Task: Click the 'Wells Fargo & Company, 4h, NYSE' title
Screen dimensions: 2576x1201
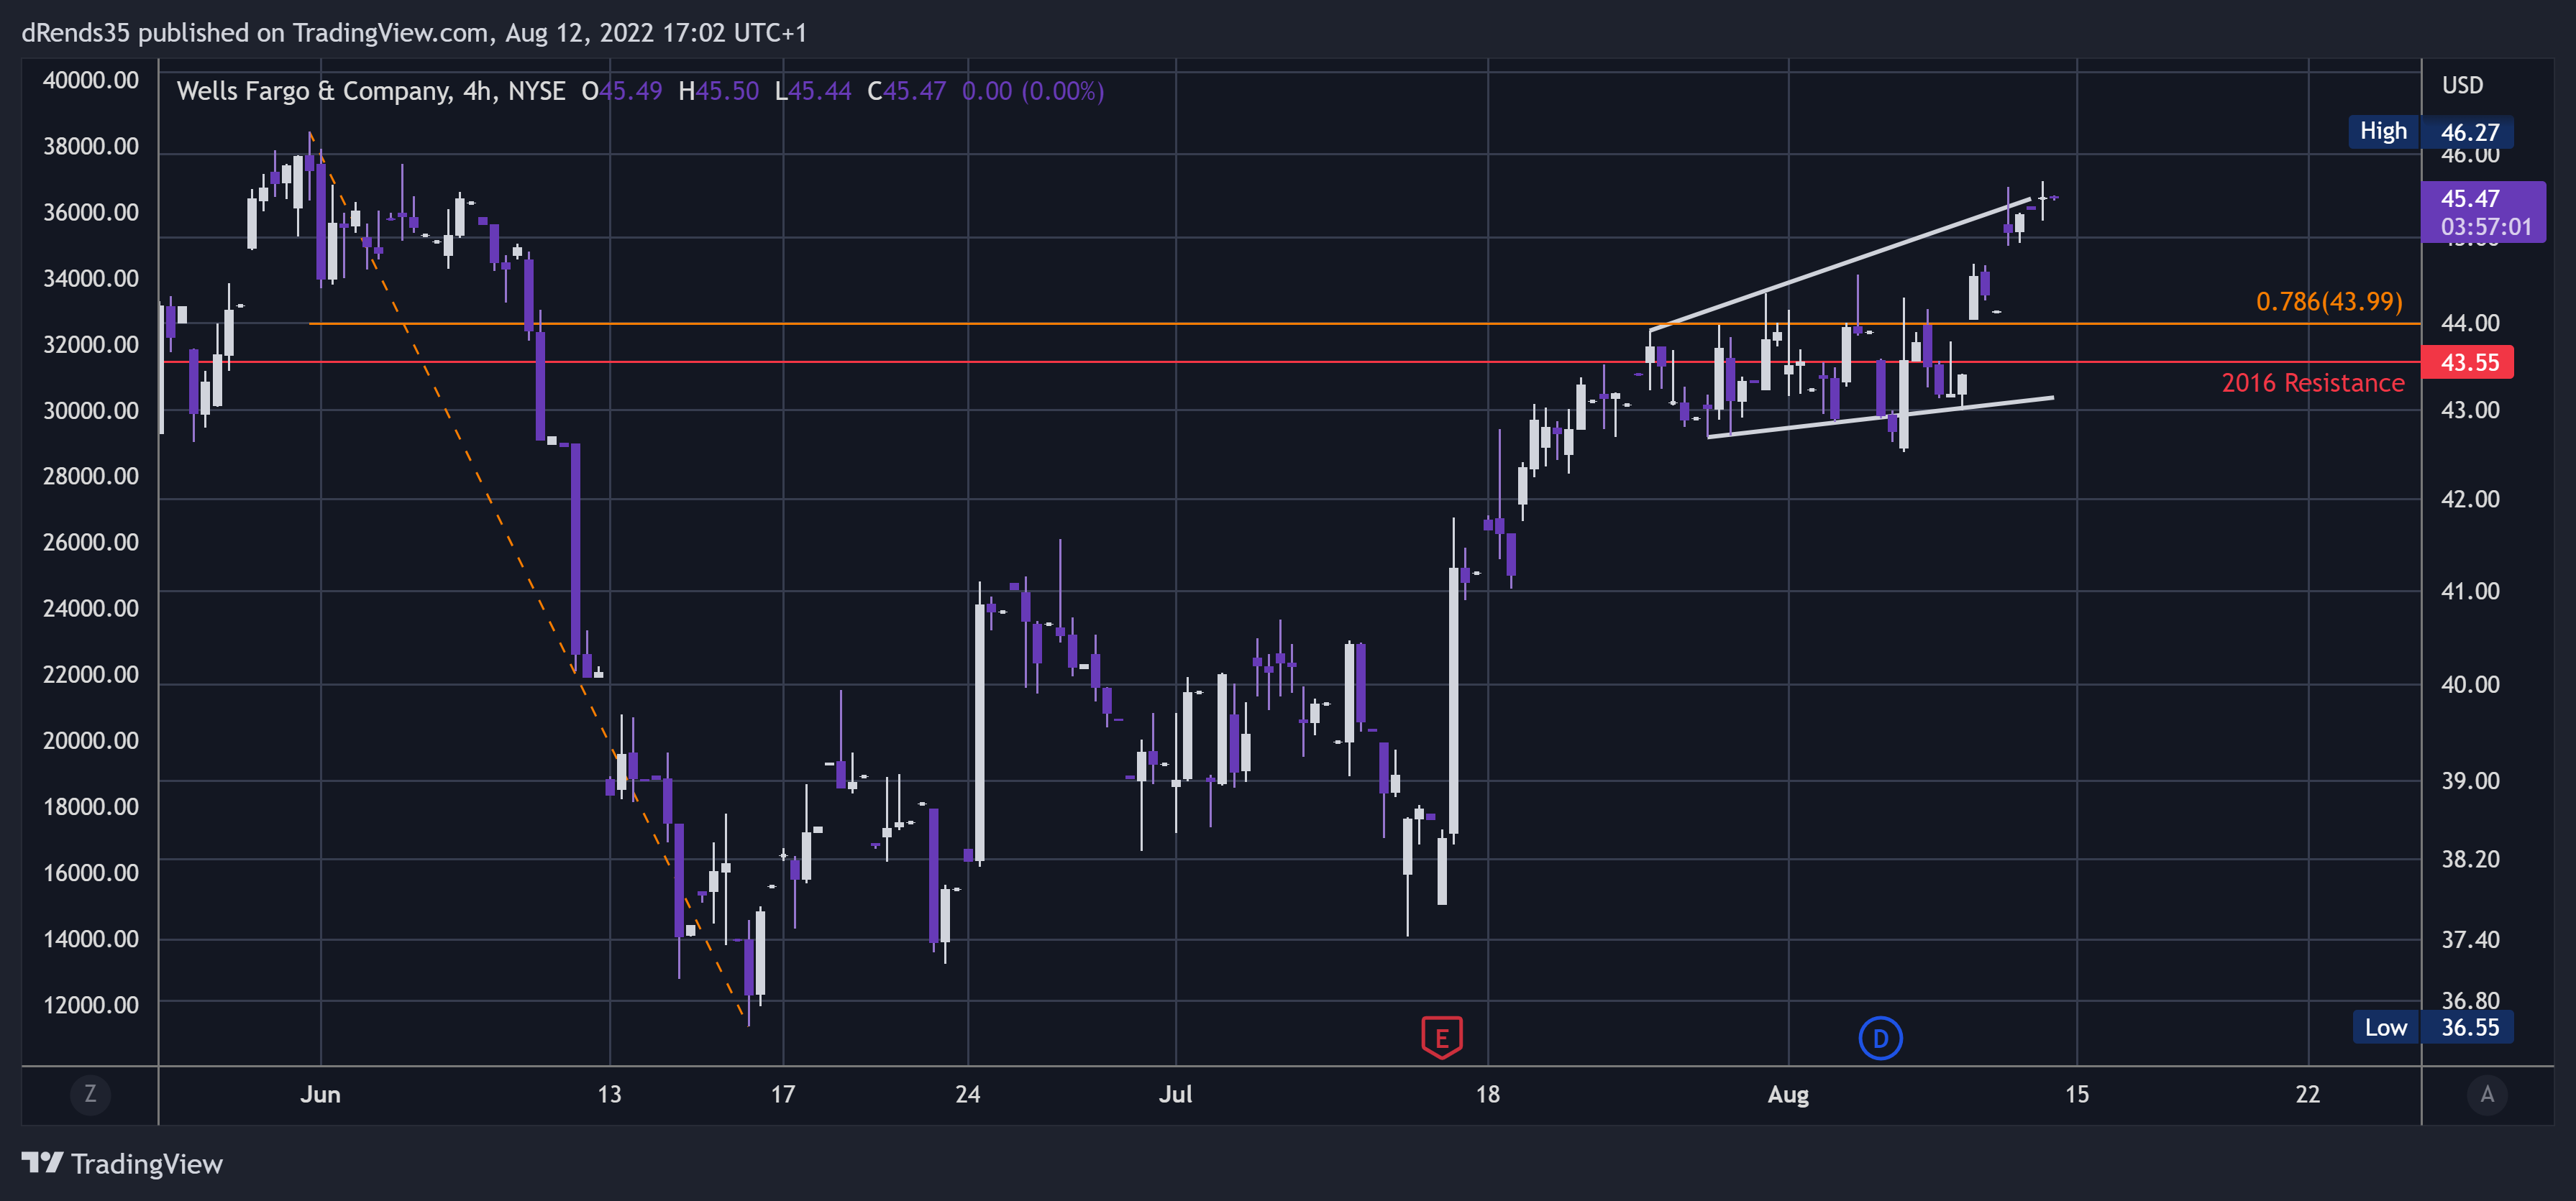Action: click(371, 91)
